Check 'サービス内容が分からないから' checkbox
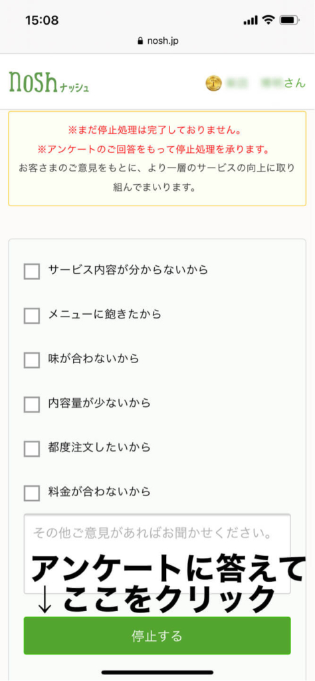 click(32, 271)
